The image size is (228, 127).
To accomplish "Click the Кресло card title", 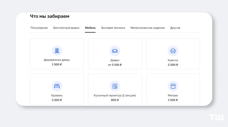I will point(173,60).
